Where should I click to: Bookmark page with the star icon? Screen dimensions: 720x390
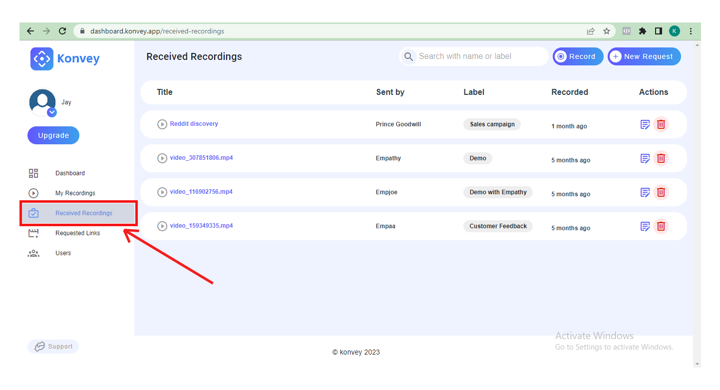[x=606, y=31]
